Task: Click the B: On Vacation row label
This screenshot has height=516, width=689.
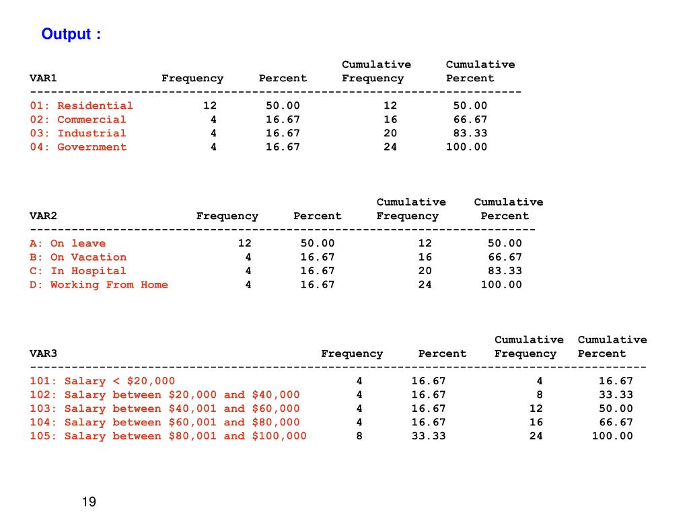Action: tap(78, 257)
